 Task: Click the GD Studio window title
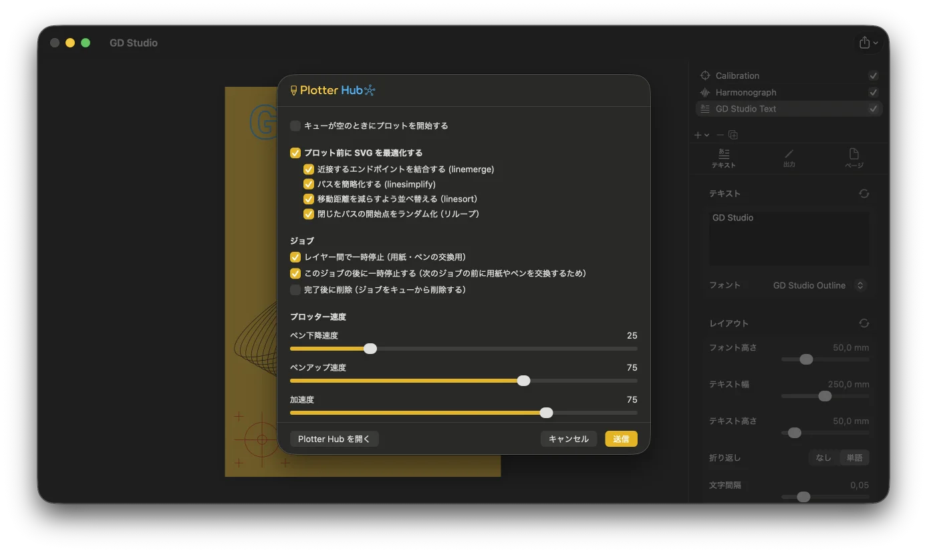coord(134,43)
